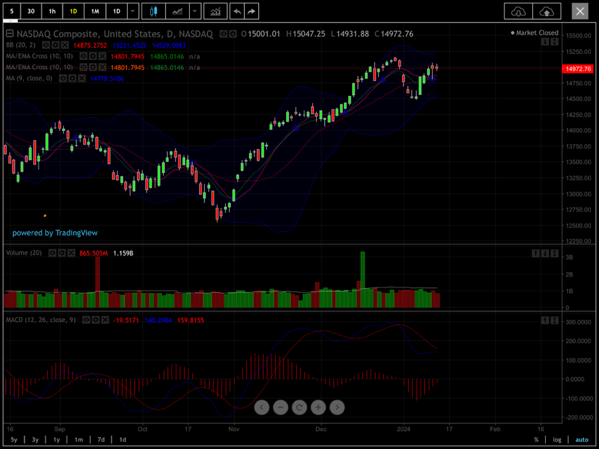Load chart layout from cloud icon
The image size is (599, 449).
coord(518,11)
